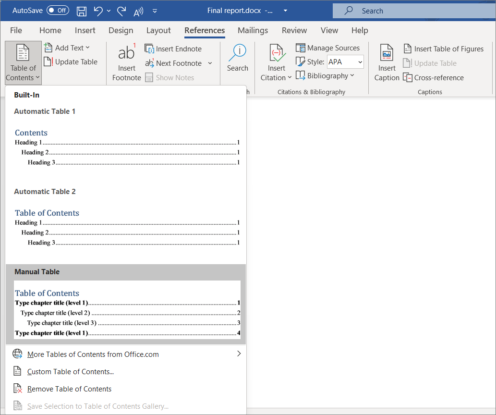Screen dimensions: 496x415
Task: Select the Insert Footnote tool
Action: [126, 62]
